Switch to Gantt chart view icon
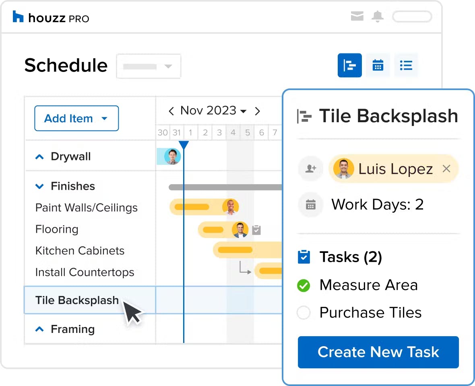The height and width of the screenshot is (386, 475). [x=349, y=66]
